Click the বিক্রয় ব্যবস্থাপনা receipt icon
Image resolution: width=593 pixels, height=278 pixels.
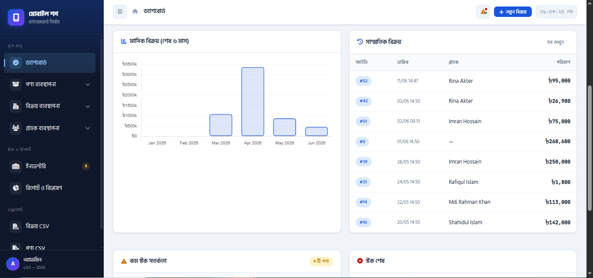click(16, 106)
